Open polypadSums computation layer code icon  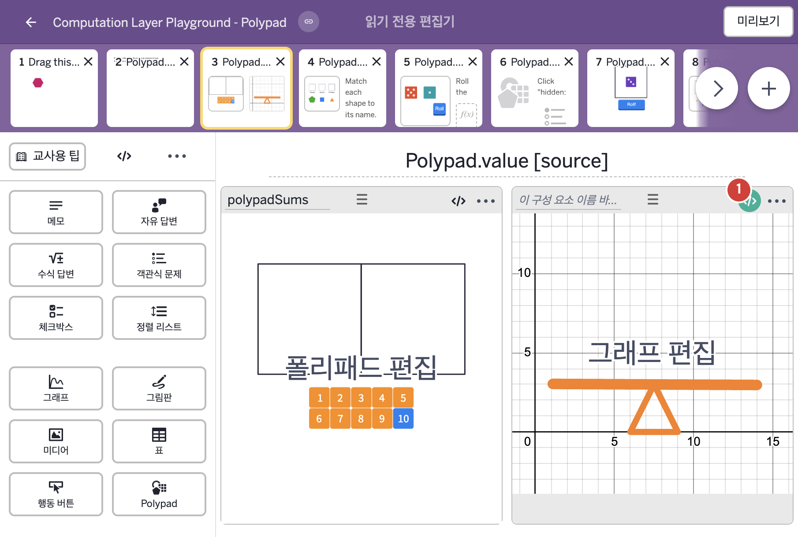[459, 201]
